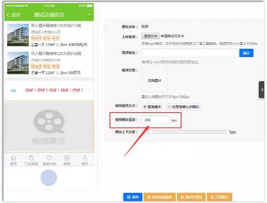The width and height of the screenshot is (267, 203).
Task: Click the film reel video placeholder icon
Action: 49,121
